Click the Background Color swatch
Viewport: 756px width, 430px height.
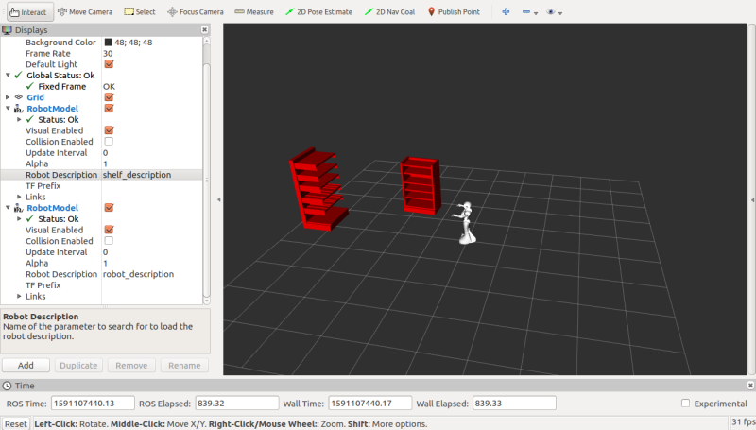point(109,43)
